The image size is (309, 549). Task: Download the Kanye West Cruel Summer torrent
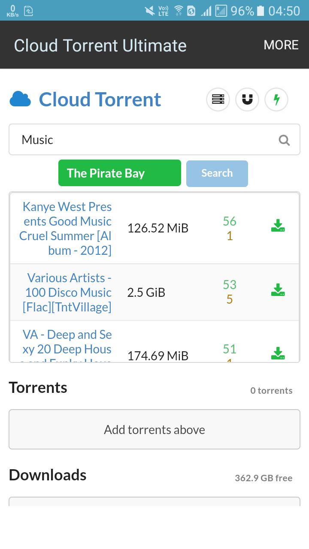click(278, 226)
